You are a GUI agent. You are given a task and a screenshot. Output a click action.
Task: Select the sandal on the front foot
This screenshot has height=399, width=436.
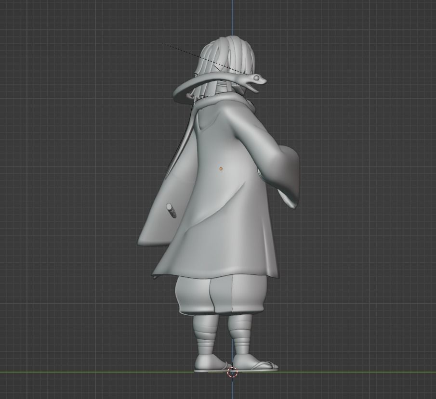(x=255, y=365)
